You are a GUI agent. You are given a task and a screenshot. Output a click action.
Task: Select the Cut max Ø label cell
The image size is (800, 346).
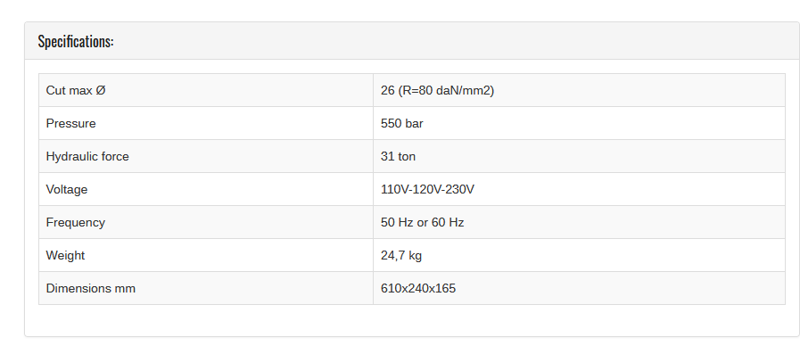point(206,90)
